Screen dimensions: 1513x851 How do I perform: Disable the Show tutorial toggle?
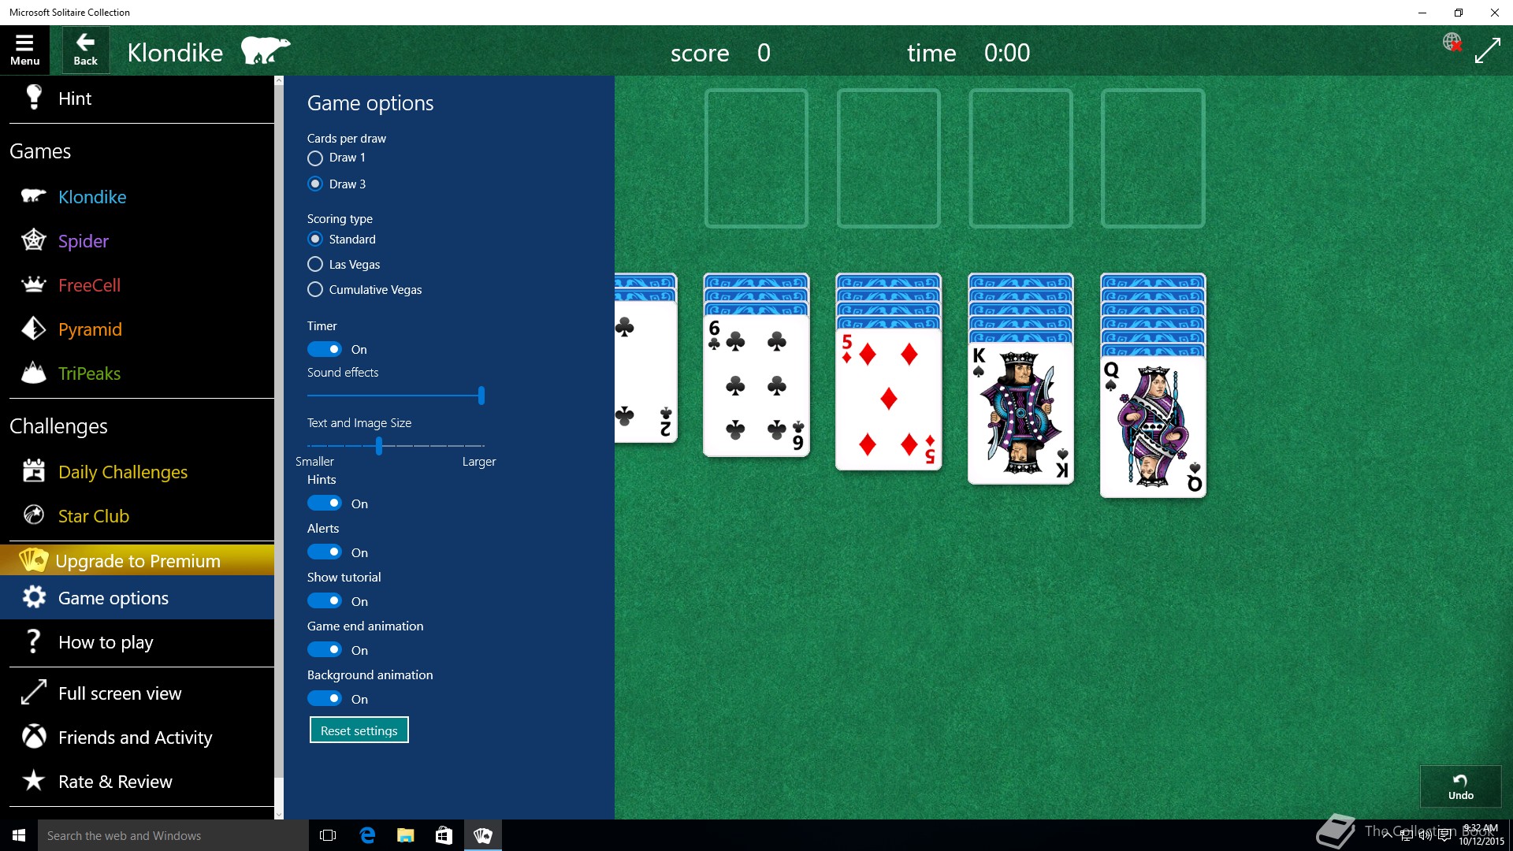tap(325, 601)
